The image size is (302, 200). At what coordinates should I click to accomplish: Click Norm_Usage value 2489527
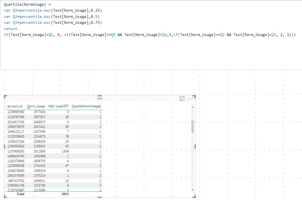[x=39, y=122]
